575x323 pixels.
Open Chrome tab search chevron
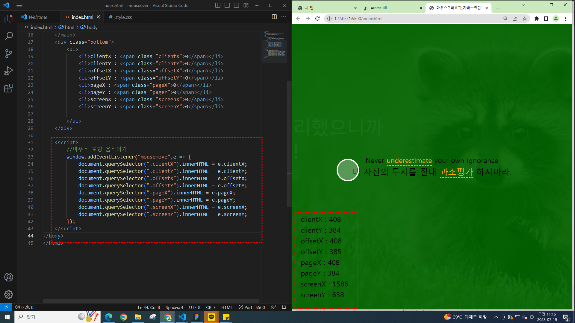tap(523, 5)
